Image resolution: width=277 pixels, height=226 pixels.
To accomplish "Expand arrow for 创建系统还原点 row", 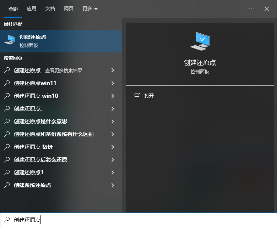I will tap(113, 185).
